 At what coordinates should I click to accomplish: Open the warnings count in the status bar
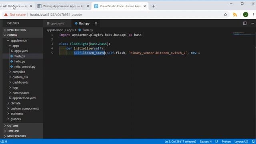tap(4, 142)
